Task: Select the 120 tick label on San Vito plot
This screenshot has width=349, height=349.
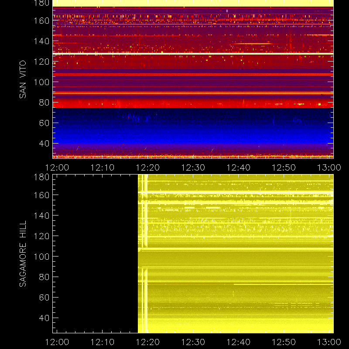Action: click(x=41, y=62)
